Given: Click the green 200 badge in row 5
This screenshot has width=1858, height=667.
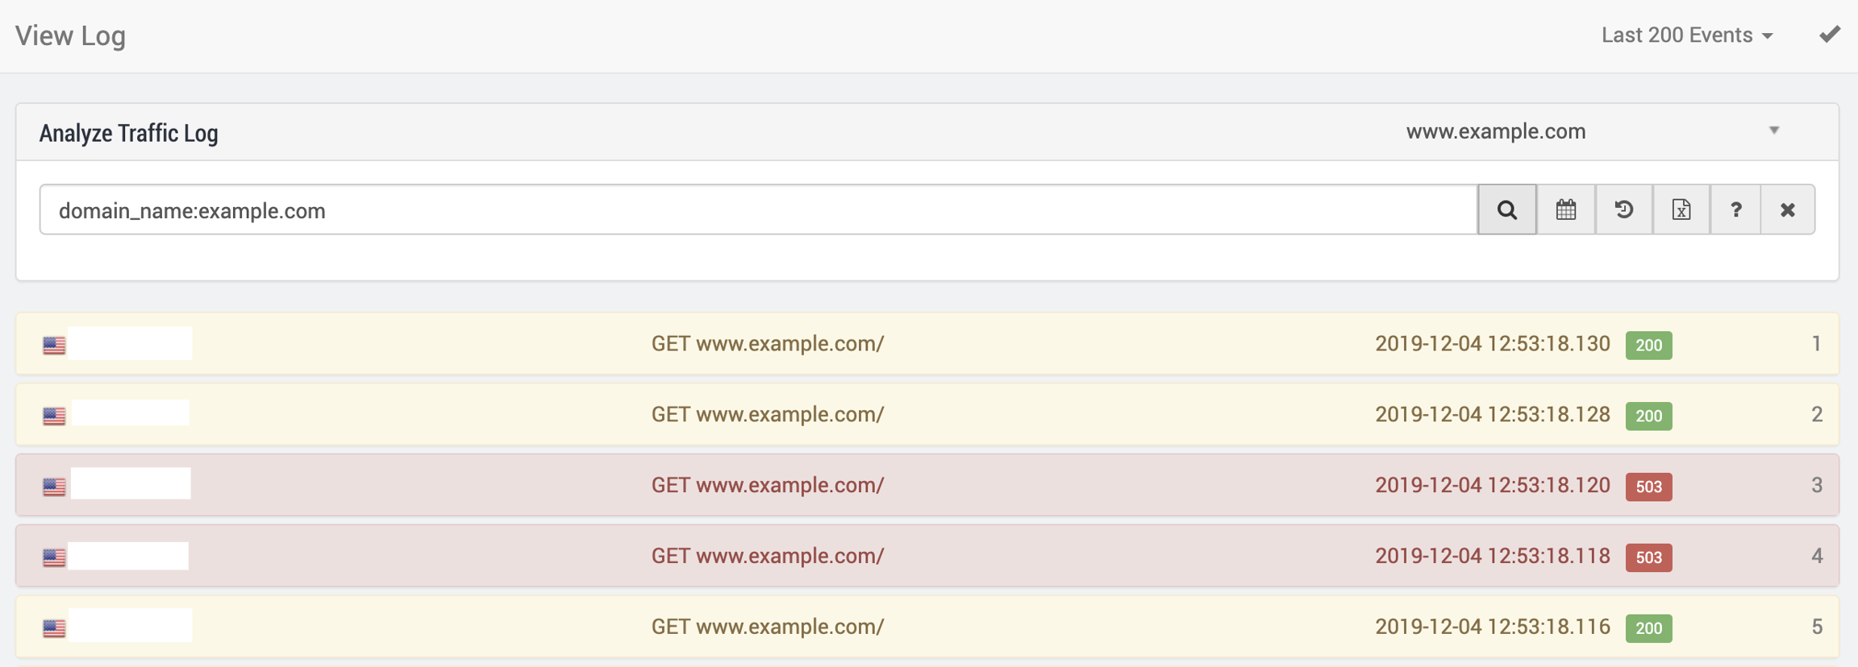Looking at the screenshot, I should [x=1648, y=628].
